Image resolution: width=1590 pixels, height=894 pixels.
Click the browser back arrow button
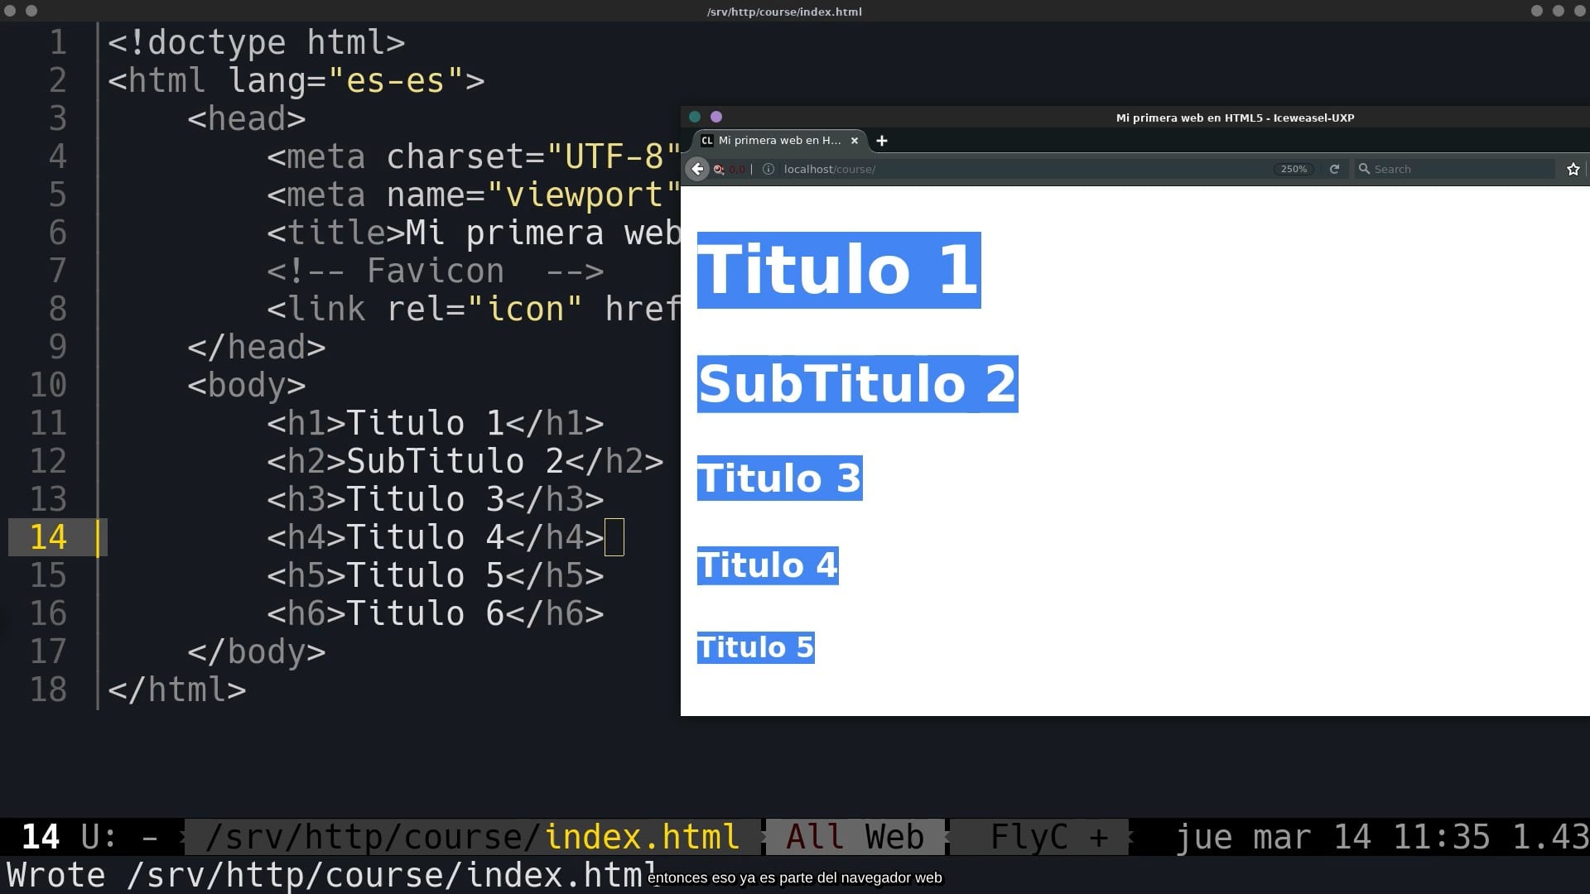[x=697, y=169]
